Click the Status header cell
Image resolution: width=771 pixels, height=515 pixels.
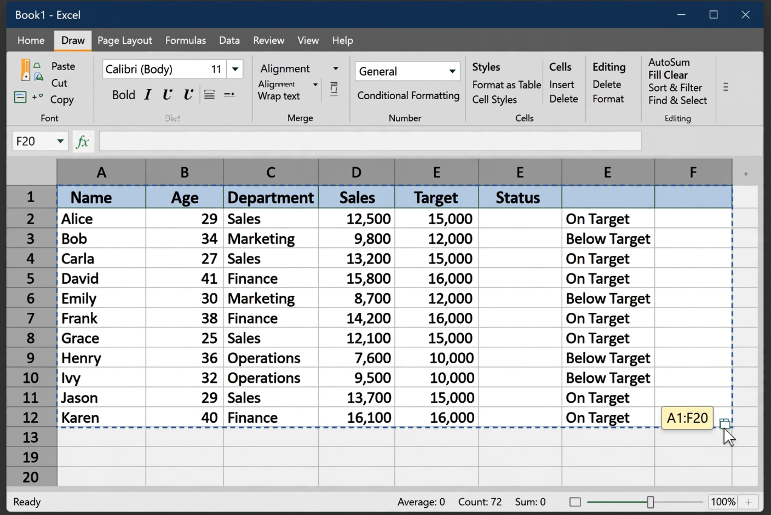[520, 197]
